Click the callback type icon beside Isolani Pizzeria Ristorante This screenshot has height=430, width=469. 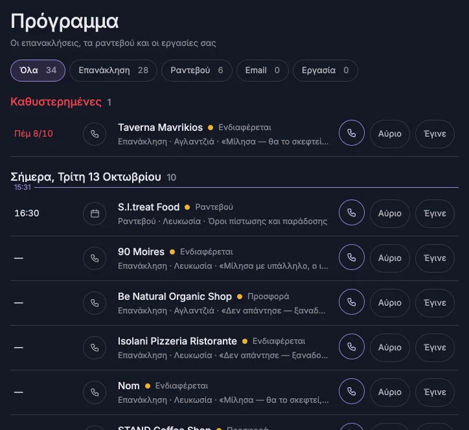(x=95, y=348)
